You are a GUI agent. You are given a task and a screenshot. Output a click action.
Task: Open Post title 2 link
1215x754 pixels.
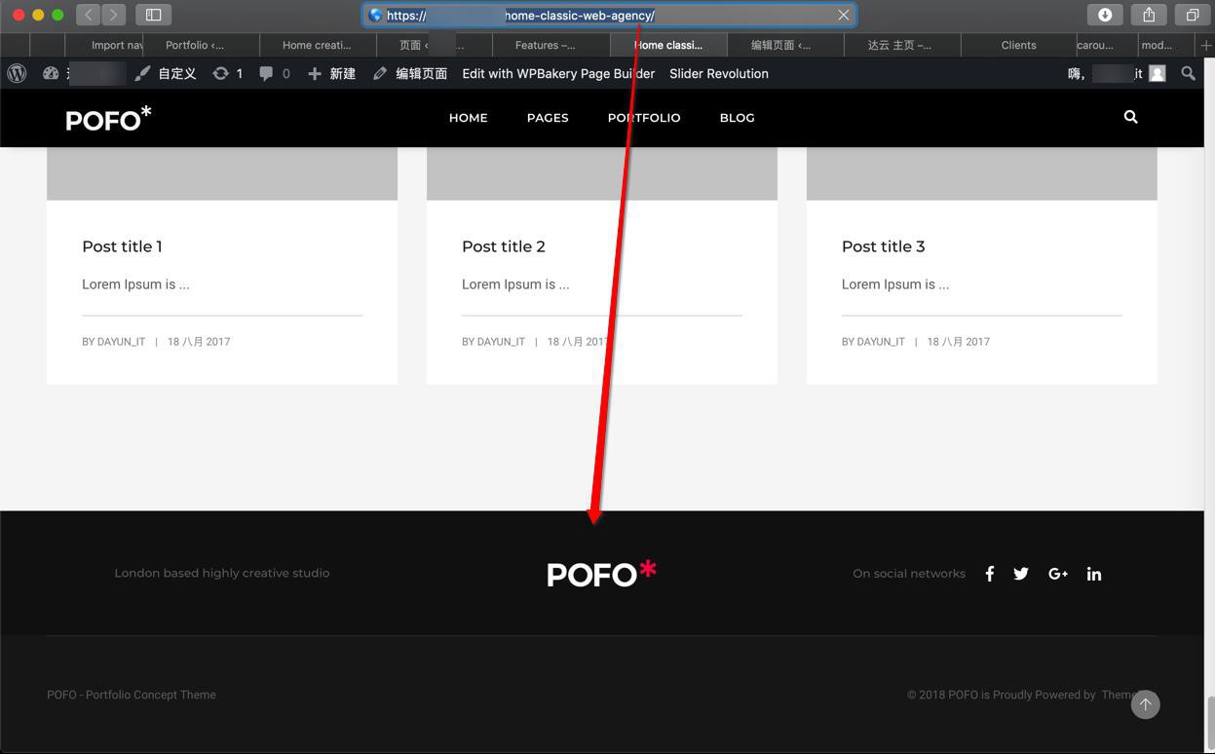(503, 246)
